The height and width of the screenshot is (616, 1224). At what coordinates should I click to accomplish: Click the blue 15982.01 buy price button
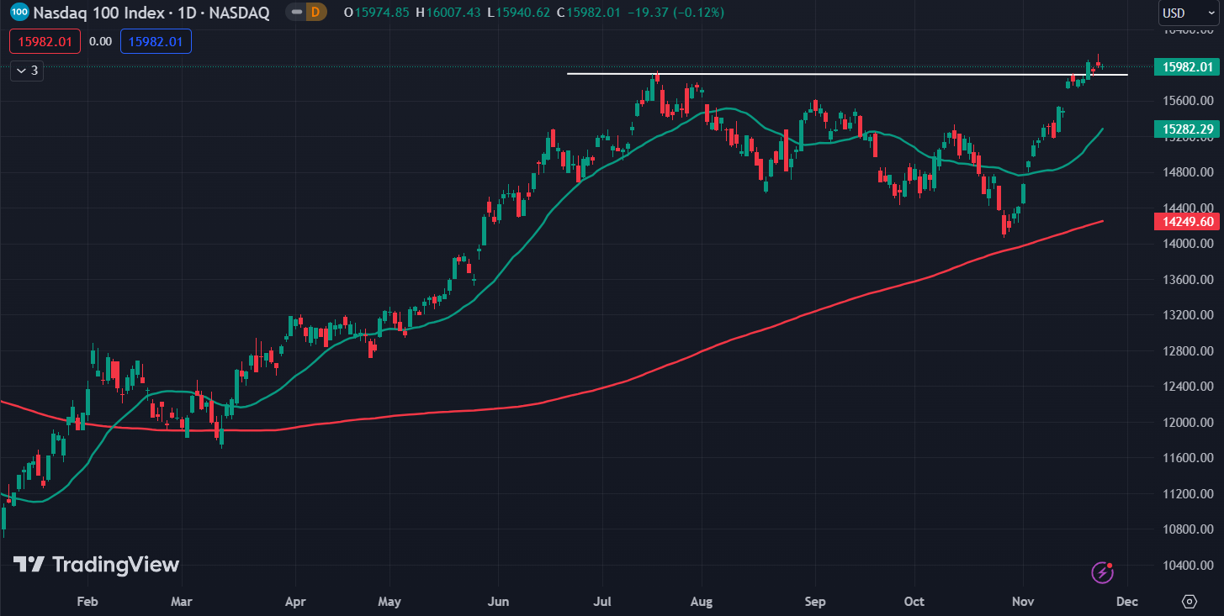[156, 41]
